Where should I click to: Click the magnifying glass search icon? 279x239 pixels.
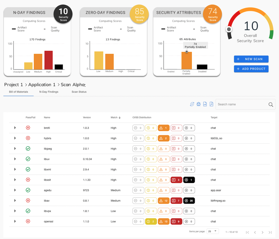pos(271,104)
